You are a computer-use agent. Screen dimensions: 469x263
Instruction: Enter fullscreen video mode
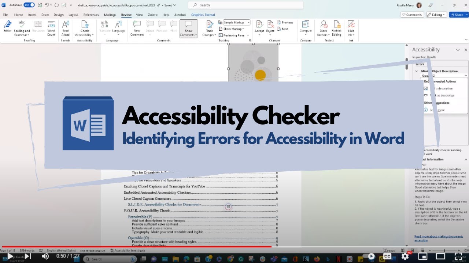tap(458, 256)
